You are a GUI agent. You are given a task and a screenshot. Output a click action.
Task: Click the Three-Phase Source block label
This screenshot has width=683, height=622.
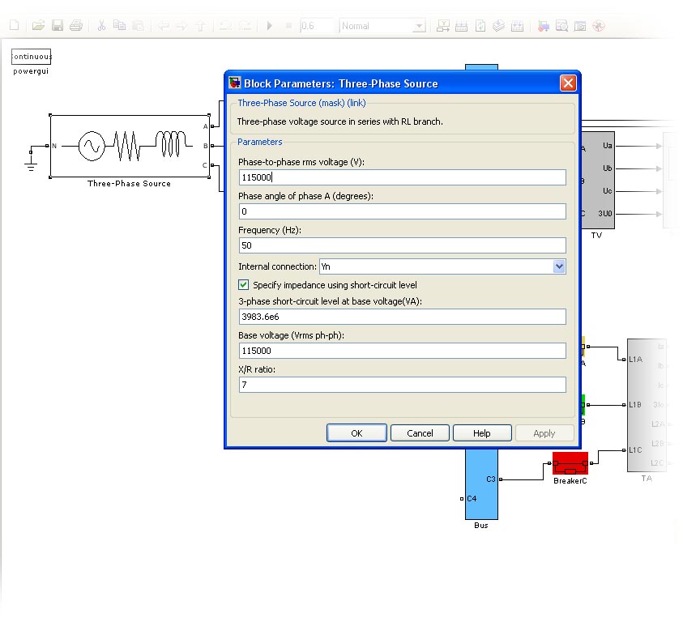(x=129, y=183)
